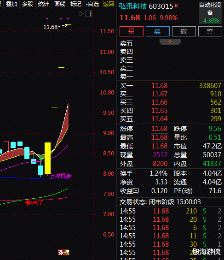
Task: Click stock code 603015
Action: tap(161, 6)
